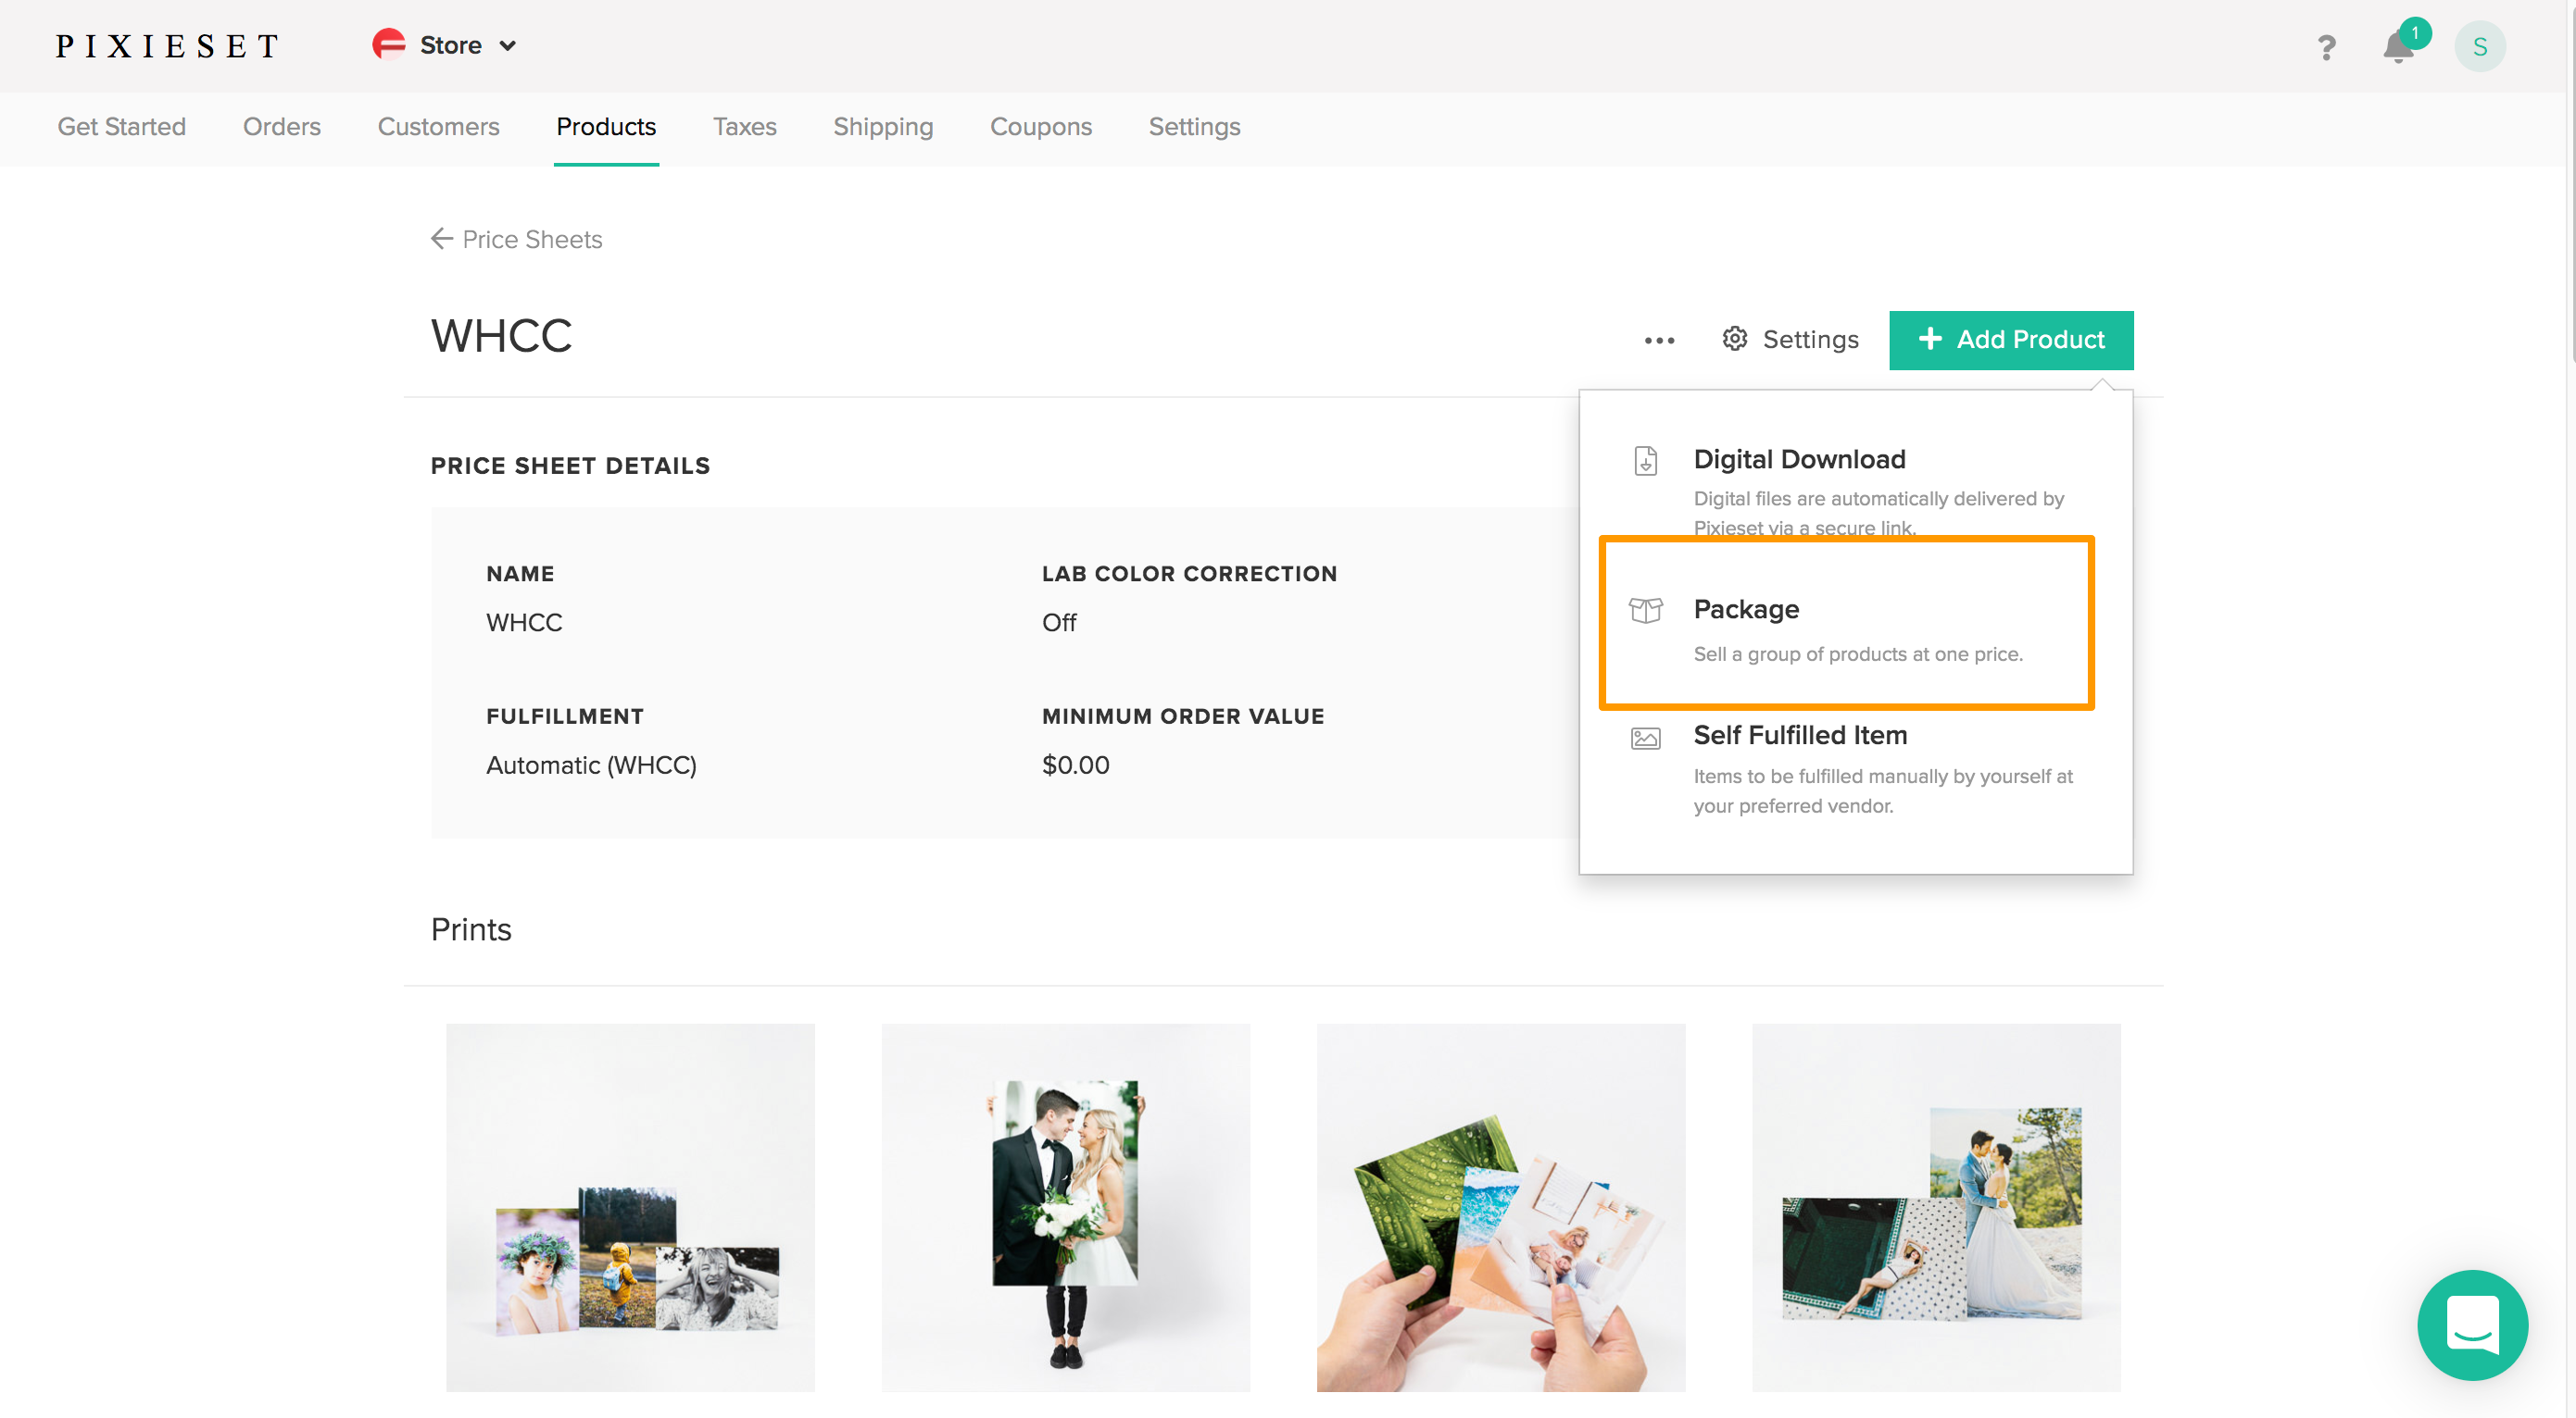
Task: Click the notification bell icon
Action: tap(2398, 46)
